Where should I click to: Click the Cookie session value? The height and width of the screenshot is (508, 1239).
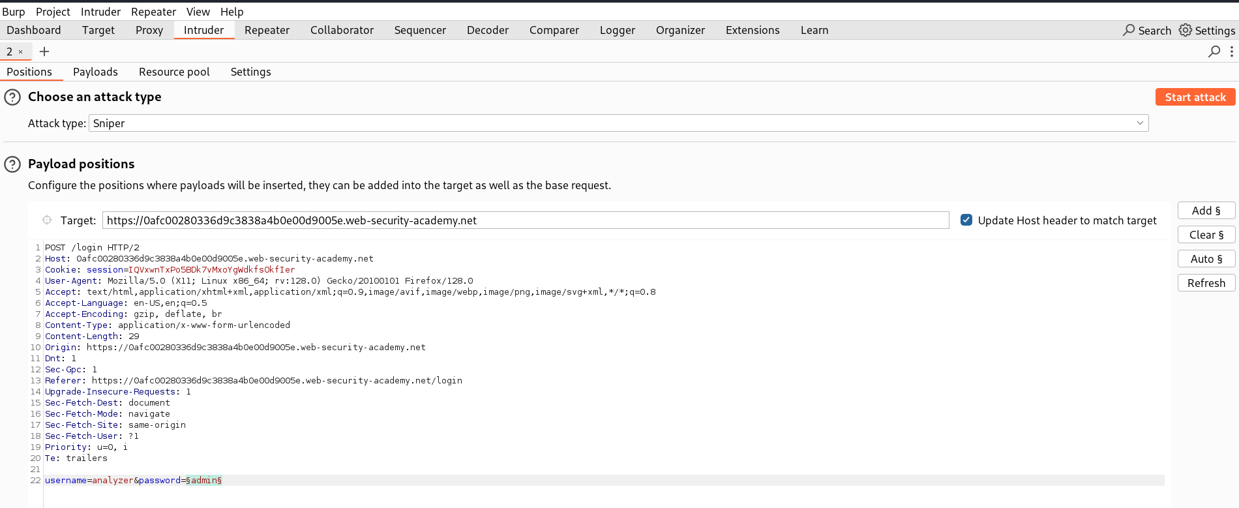click(212, 270)
